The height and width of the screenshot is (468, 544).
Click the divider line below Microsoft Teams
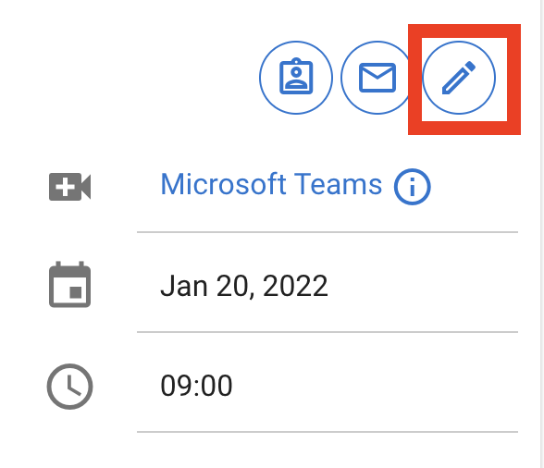click(328, 232)
